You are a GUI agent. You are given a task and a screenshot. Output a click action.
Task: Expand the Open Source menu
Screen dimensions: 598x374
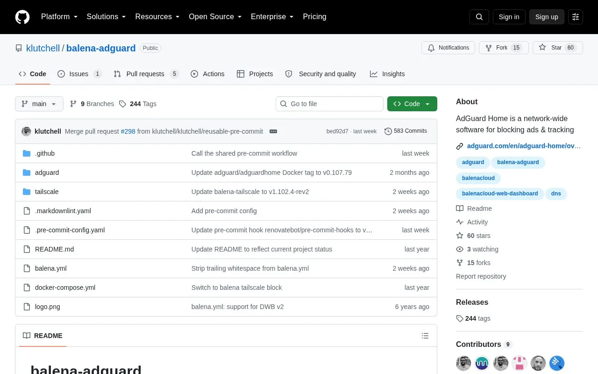[215, 17]
